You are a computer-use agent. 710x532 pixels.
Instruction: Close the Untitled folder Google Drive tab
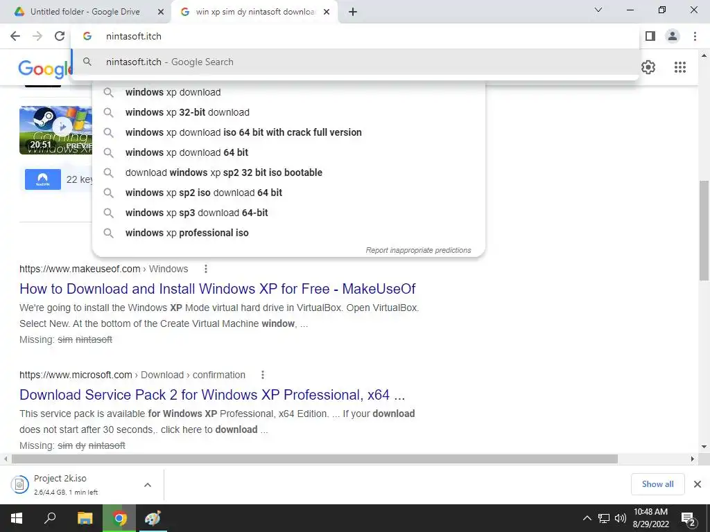[160, 12]
